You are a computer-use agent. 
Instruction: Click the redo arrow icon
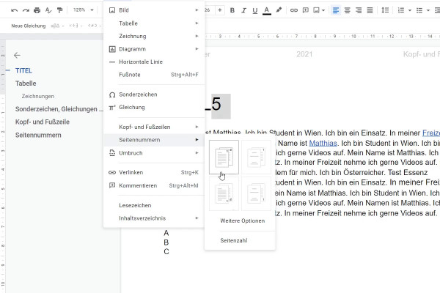click(26, 10)
